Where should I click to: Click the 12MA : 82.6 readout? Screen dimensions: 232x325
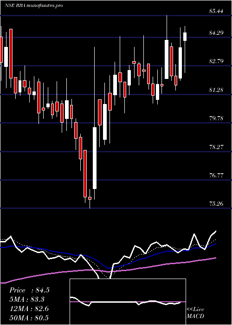29,309
